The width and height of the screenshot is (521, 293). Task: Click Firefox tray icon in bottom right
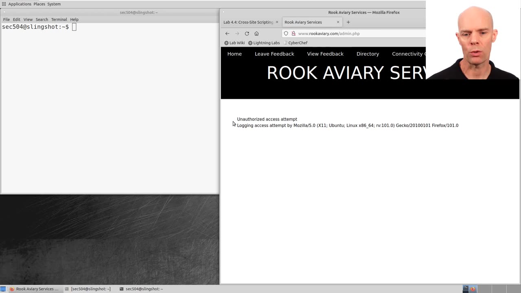click(473, 289)
